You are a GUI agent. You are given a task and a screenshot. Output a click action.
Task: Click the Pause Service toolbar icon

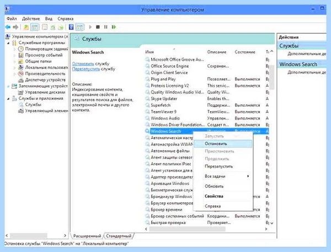click(x=105, y=27)
